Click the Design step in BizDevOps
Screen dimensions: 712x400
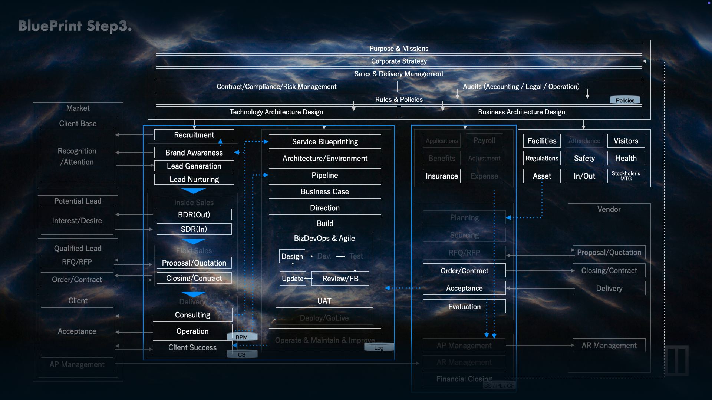click(292, 256)
